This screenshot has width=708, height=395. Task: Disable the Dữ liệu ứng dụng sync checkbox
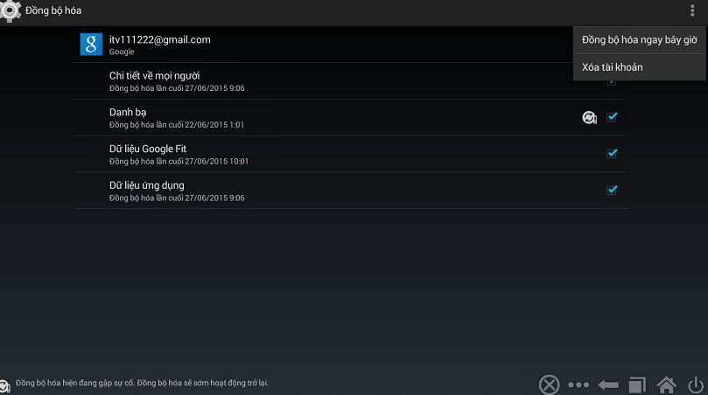[x=612, y=190]
